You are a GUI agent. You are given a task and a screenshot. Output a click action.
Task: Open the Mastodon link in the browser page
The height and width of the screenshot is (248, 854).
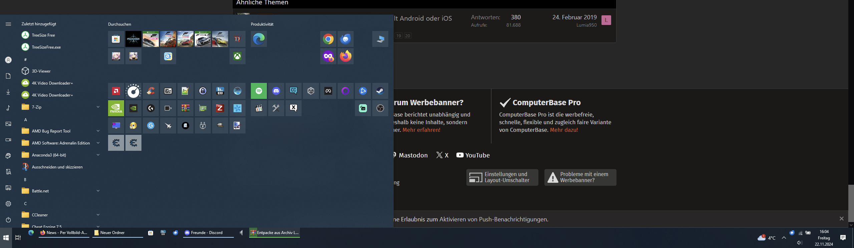coord(411,155)
